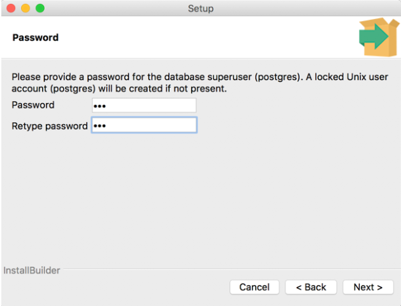Click the Retype password field label

[49, 125]
